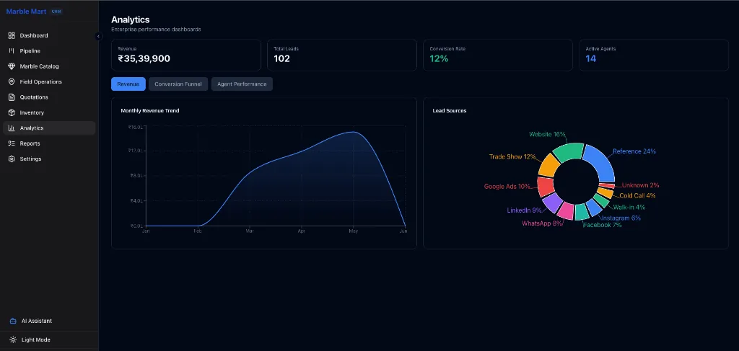Open the Inventory page
The image size is (739, 351).
pos(49,113)
